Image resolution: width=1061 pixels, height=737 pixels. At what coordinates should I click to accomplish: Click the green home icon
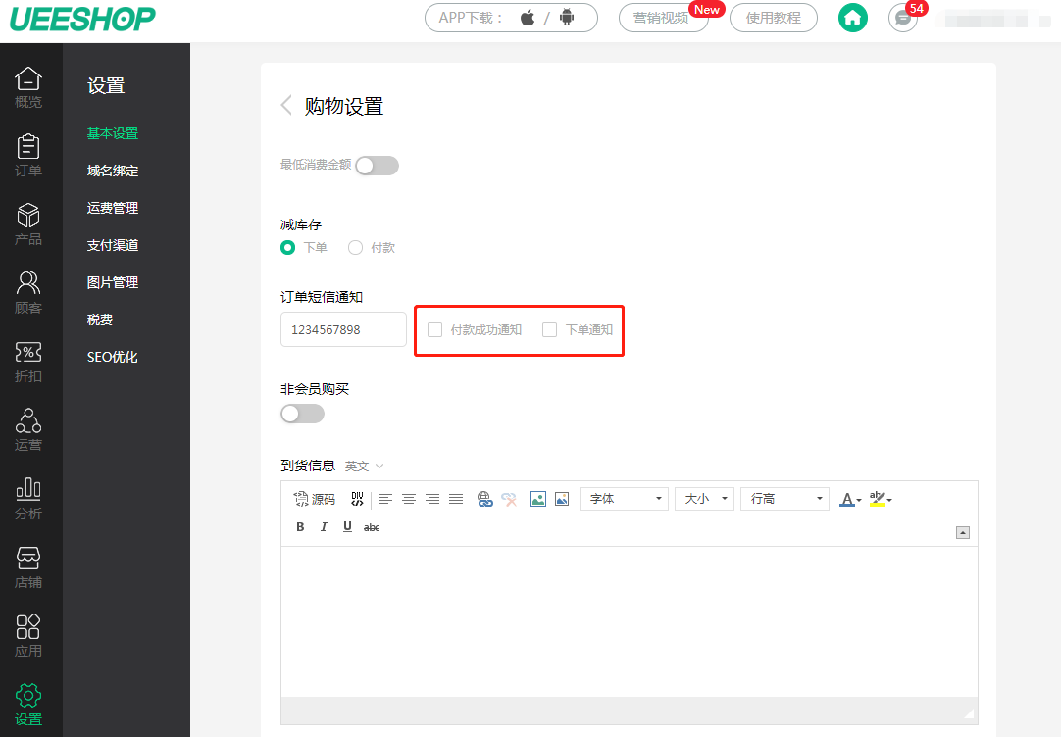tap(852, 18)
